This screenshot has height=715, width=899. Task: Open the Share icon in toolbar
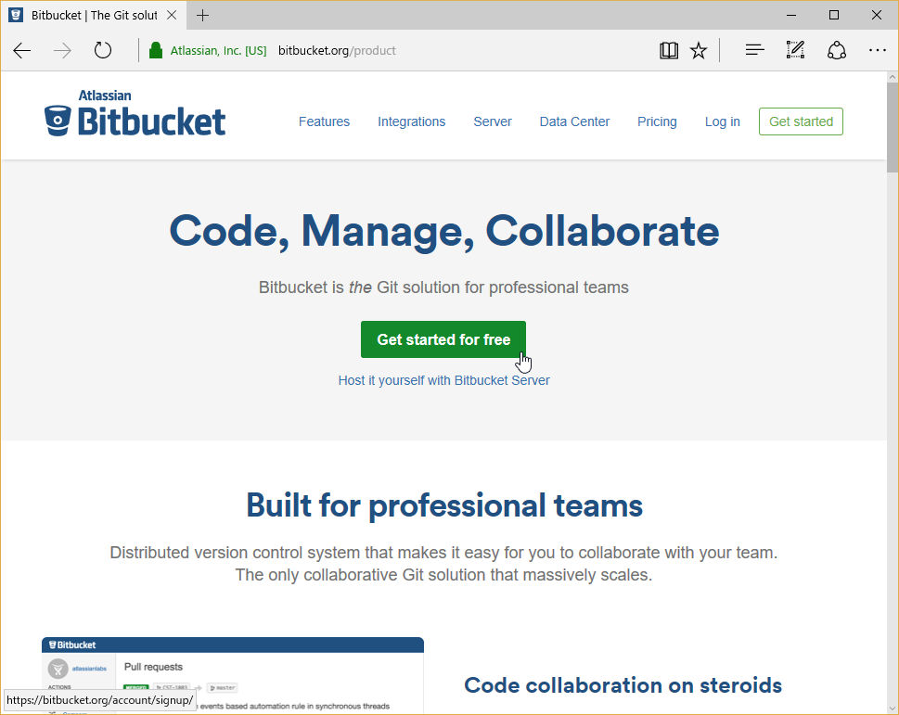(x=837, y=50)
